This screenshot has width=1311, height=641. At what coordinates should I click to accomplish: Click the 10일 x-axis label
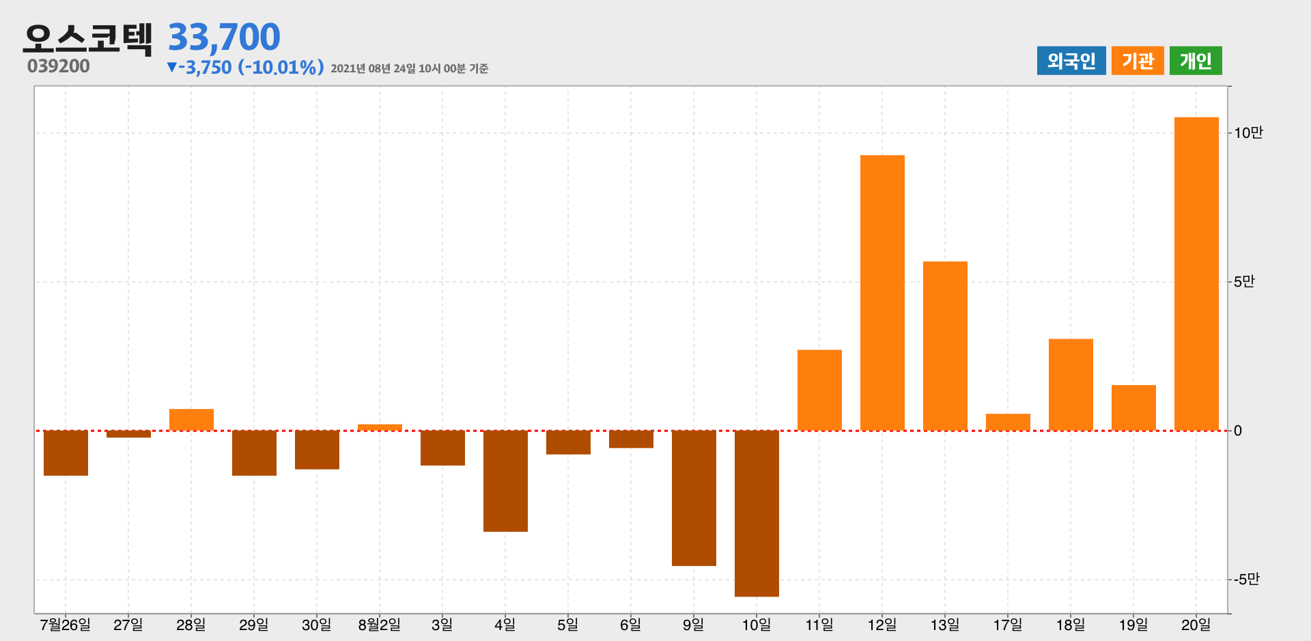point(757,625)
